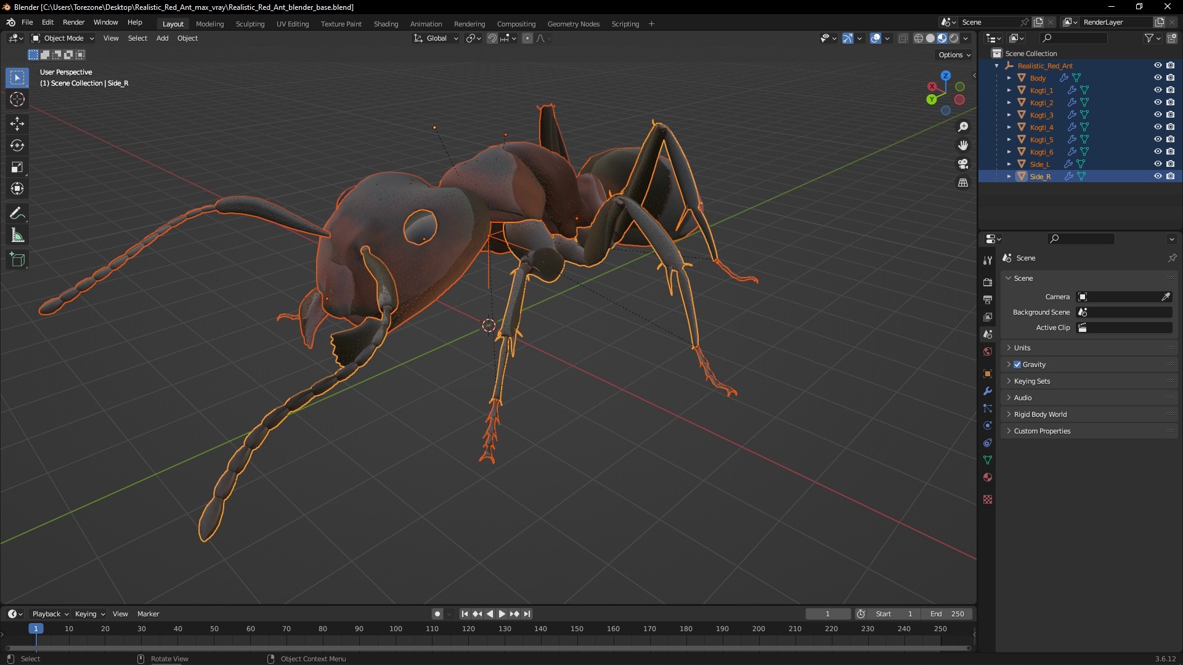Open the Texture properties tab

(x=988, y=499)
